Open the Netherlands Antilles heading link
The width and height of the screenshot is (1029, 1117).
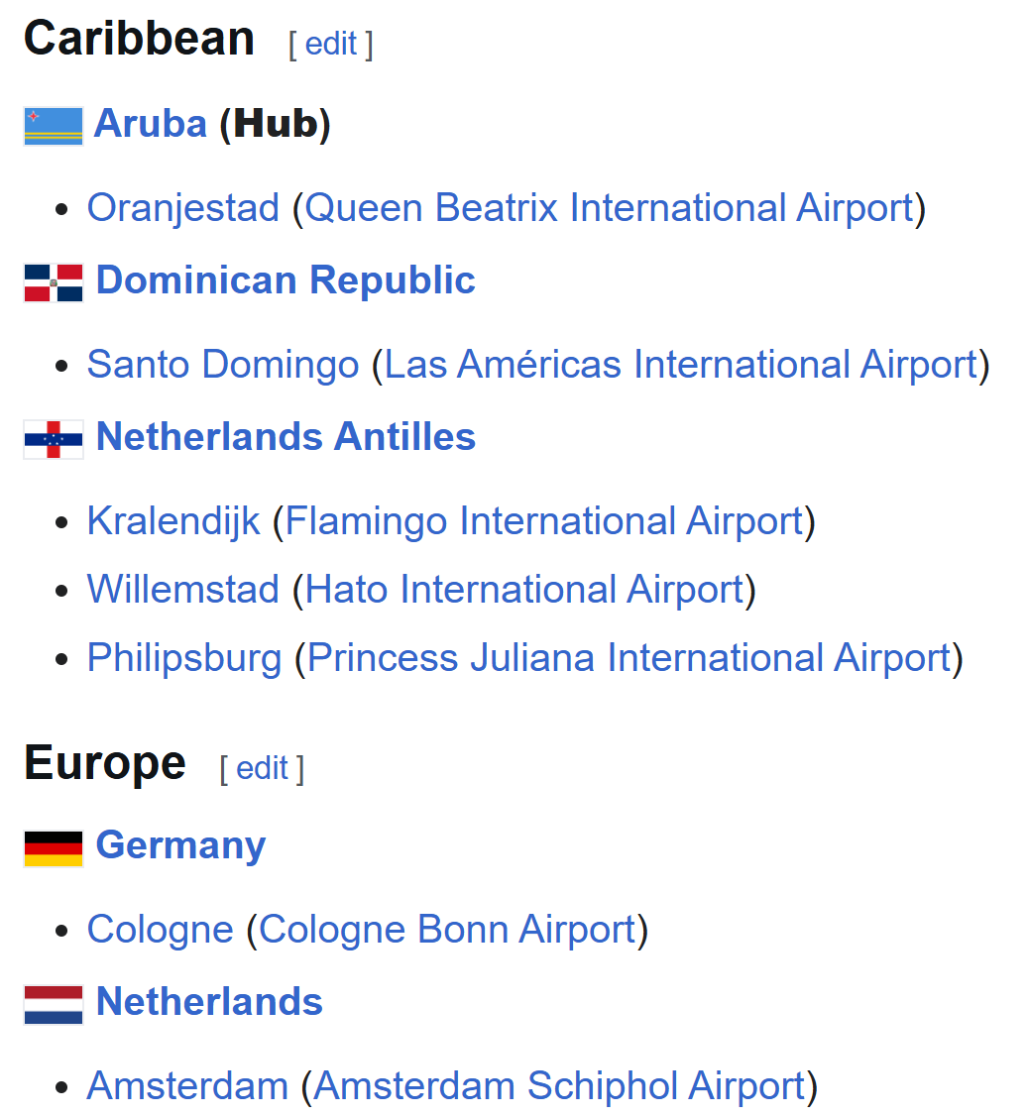286,437
